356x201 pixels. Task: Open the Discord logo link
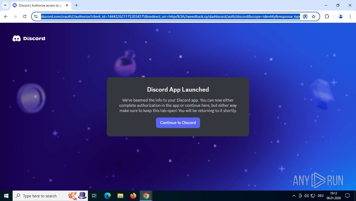[x=29, y=38]
